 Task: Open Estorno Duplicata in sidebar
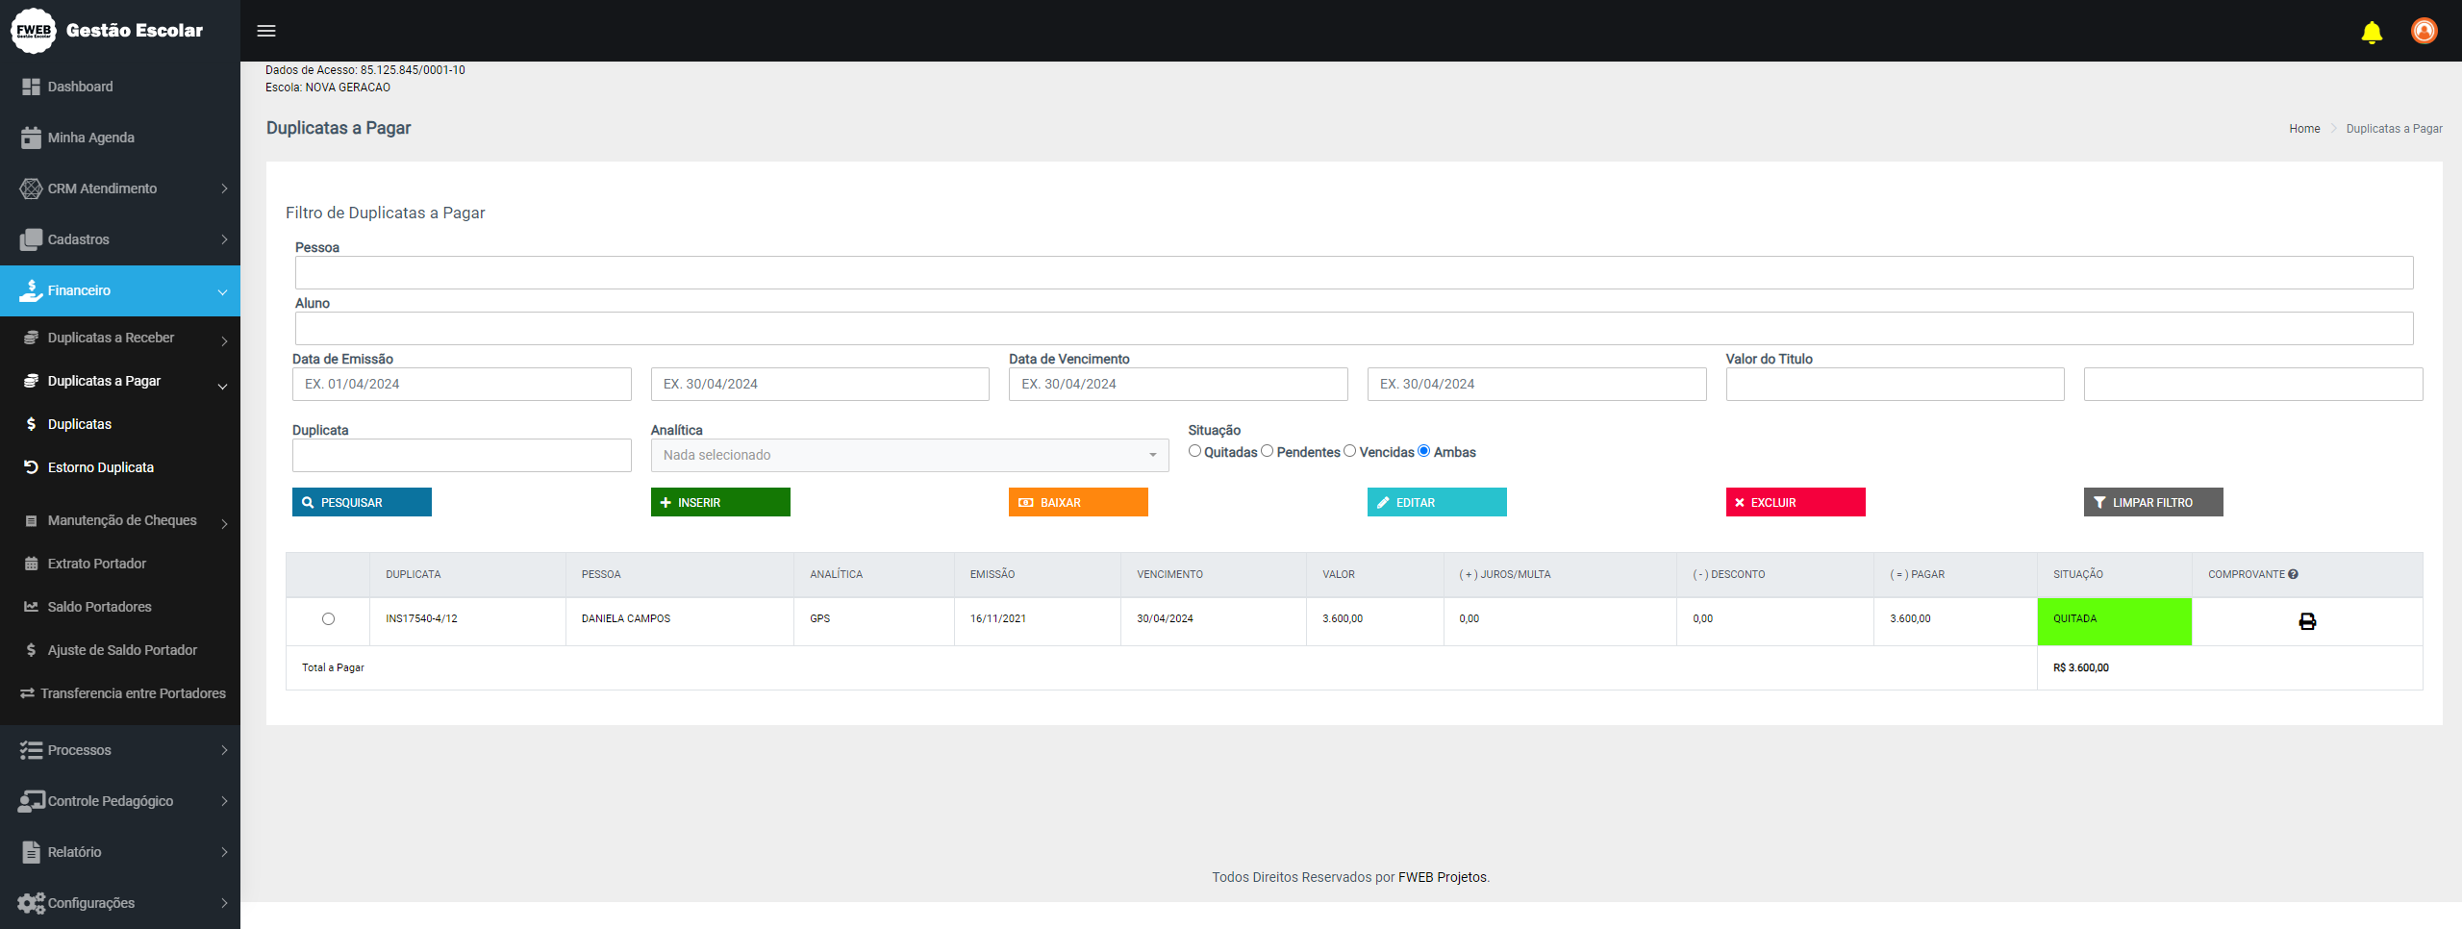[x=101, y=467]
